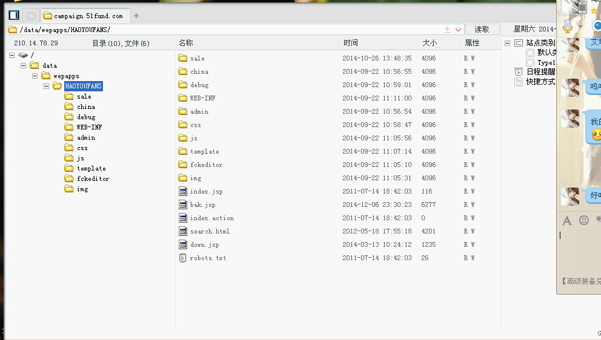Select the wepapps folder in tree

point(66,76)
